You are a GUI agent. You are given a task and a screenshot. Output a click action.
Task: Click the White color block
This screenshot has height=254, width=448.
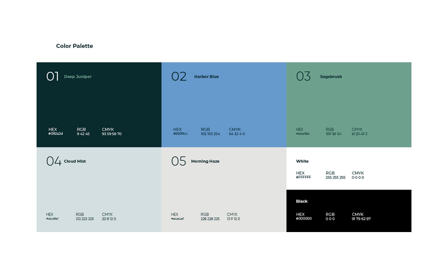point(349,169)
